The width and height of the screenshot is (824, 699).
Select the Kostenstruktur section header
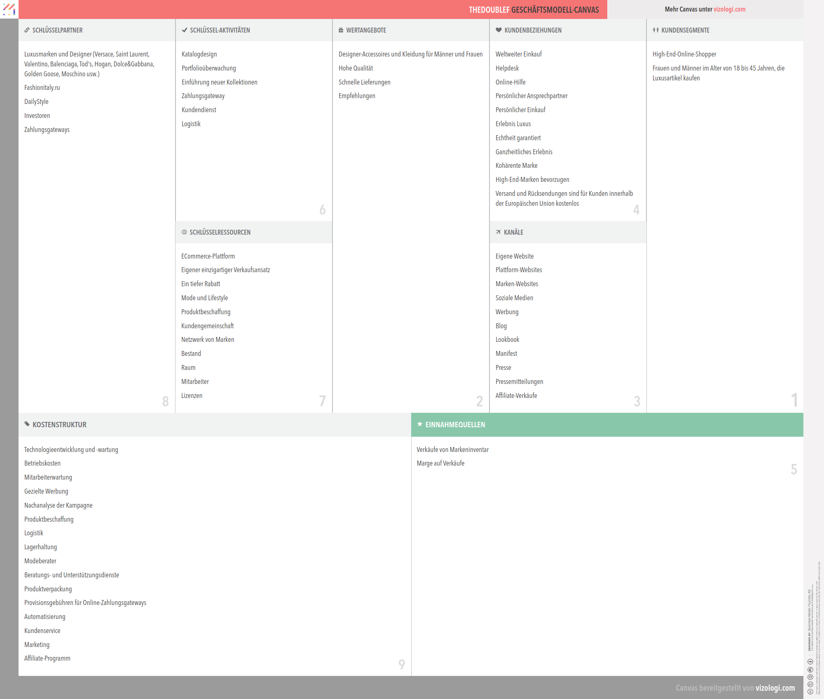tap(59, 424)
